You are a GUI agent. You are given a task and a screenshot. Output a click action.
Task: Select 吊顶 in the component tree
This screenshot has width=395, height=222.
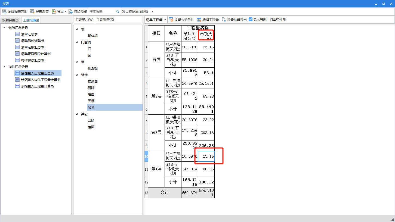[x=115, y=107]
